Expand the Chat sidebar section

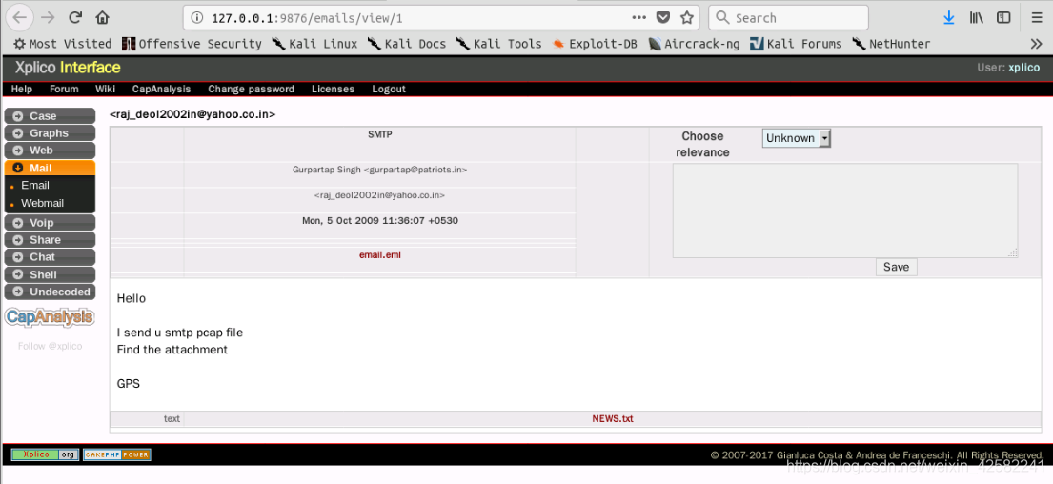50,257
